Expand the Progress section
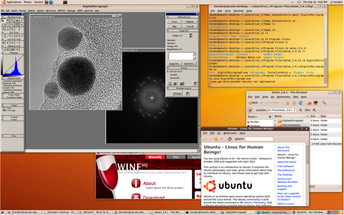 (3, 117)
